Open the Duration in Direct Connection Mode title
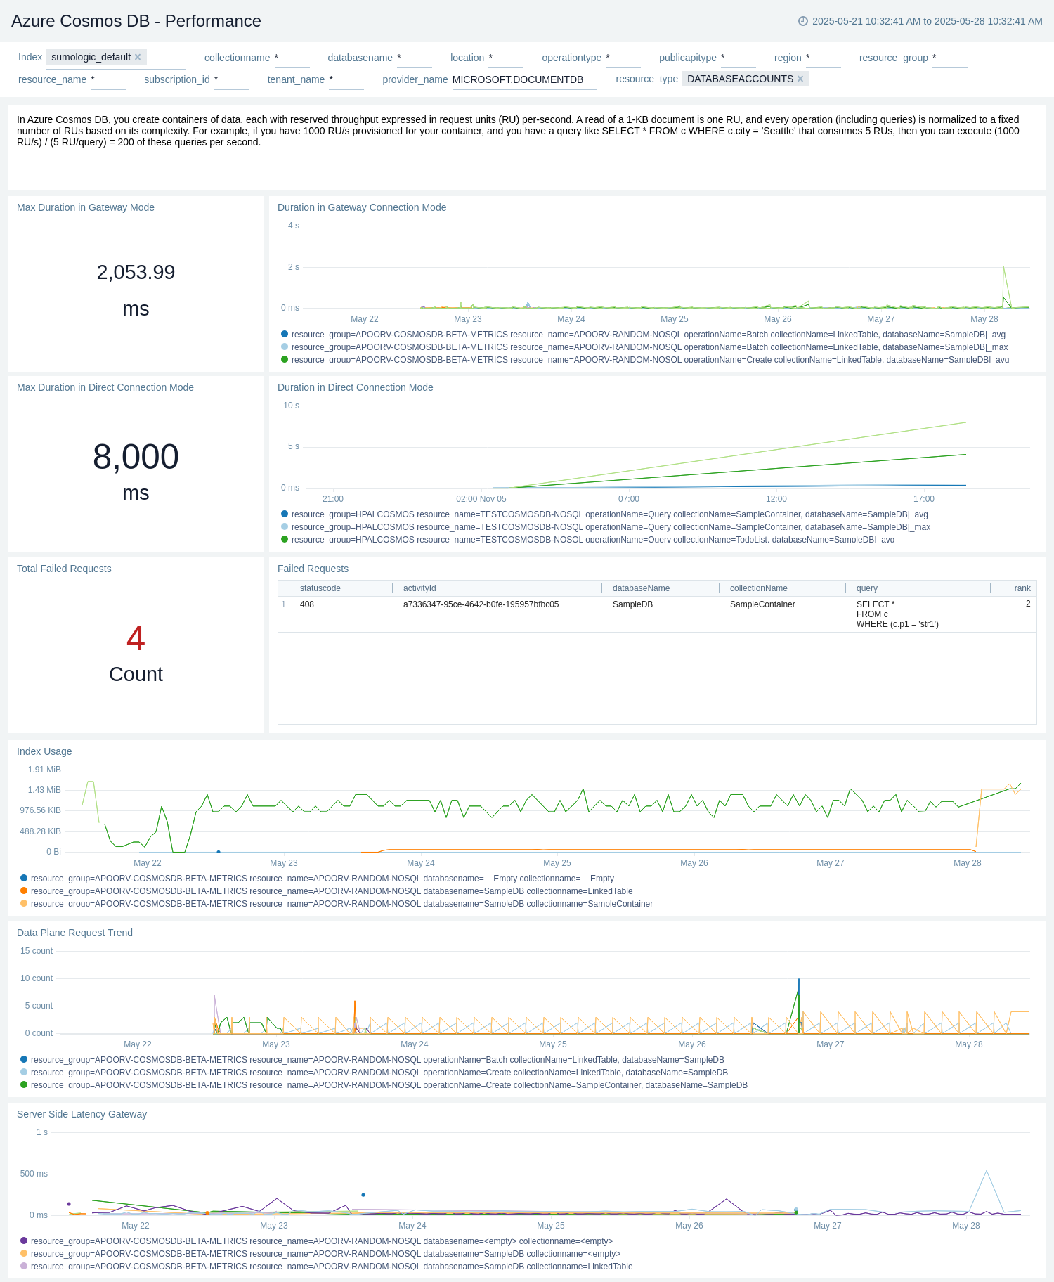Viewport: 1054px width, 1282px height. coord(356,387)
